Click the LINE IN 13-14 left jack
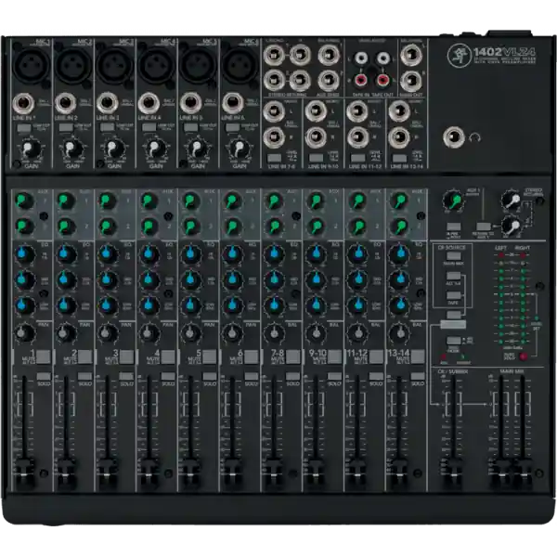The image size is (557, 557). coord(399,111)
